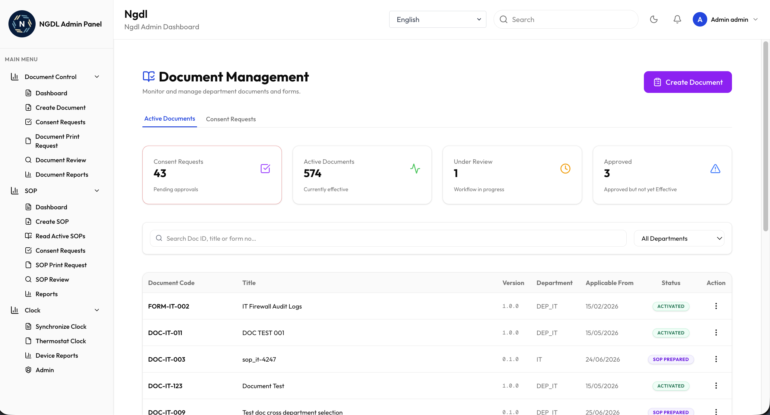
Task: Click the Document Code column header
Action: point(171,283)
